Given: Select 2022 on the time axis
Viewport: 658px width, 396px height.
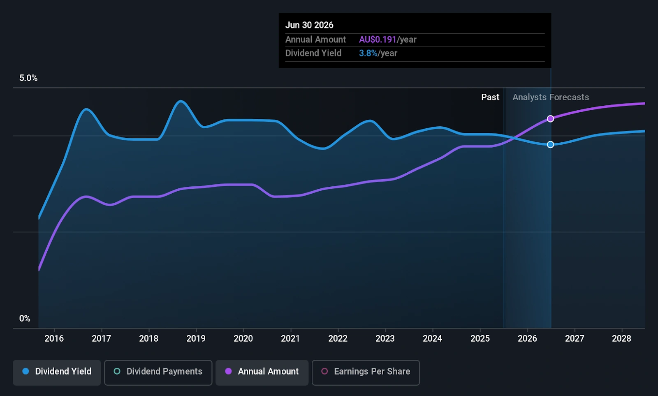Looking at the screenshot, I should pyautogui.click(x=338, y=338).
